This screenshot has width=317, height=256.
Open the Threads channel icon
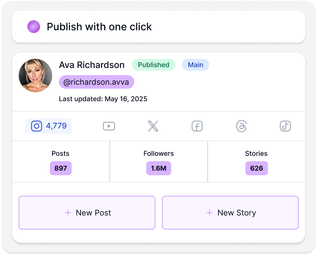(241, 126)
